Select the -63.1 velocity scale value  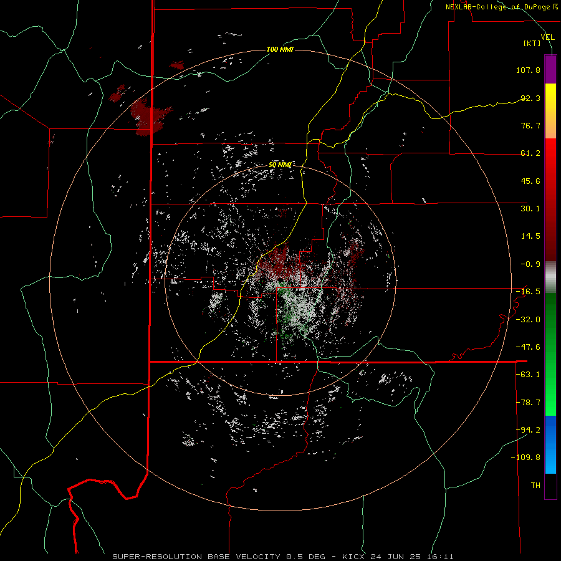click(x=528, y=375)
